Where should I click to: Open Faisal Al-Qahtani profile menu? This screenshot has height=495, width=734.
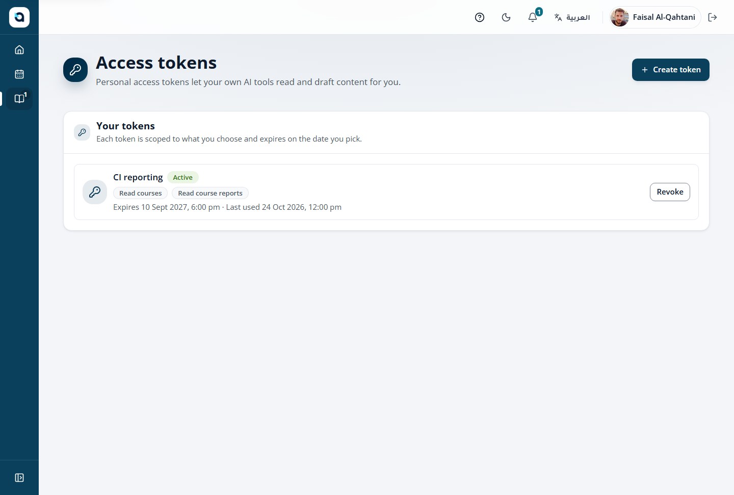click(655, 17)
